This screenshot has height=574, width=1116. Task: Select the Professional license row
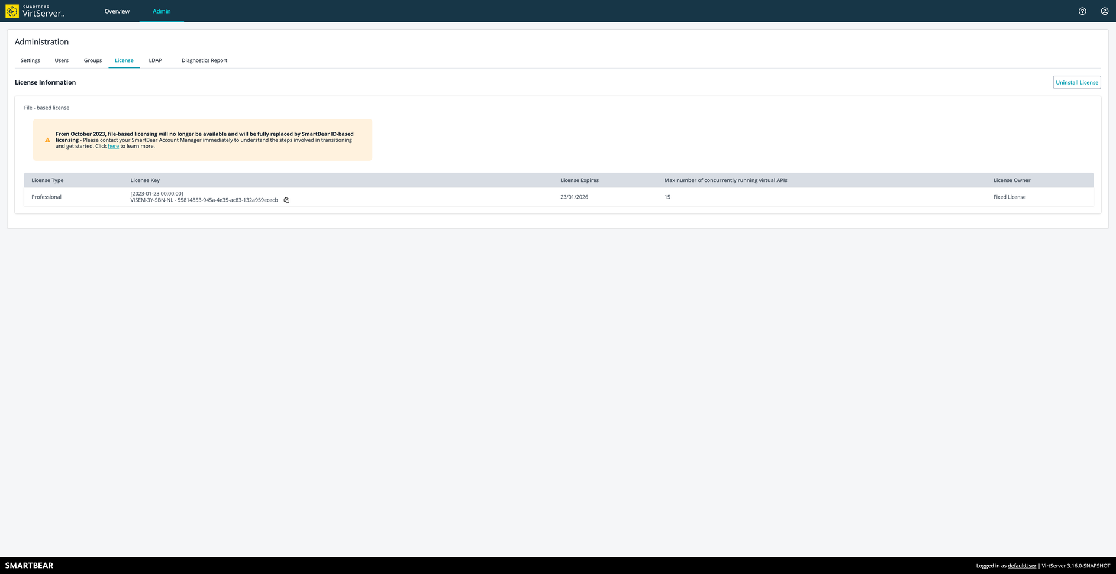pyautogui.click(x=46, y=197)
